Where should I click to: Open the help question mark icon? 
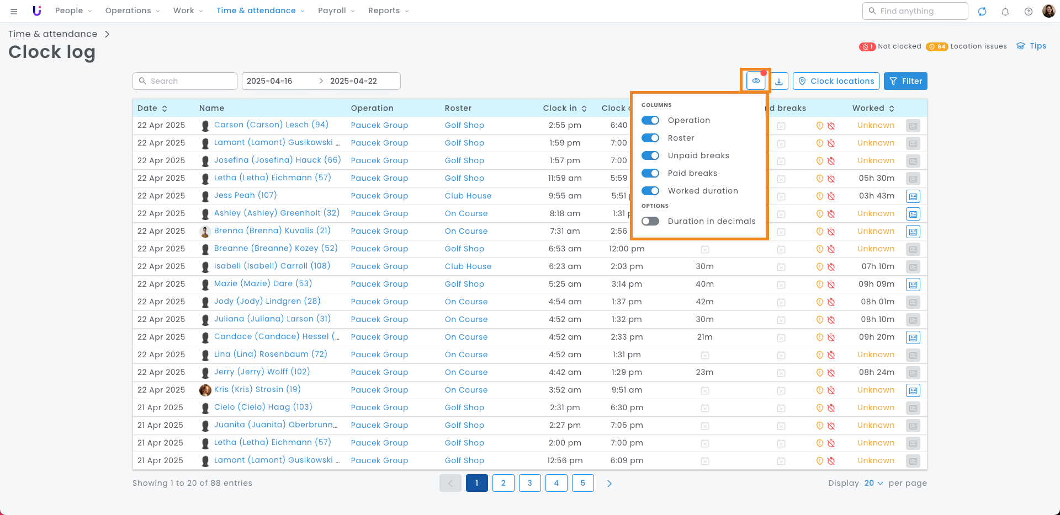coord(1029,12)
